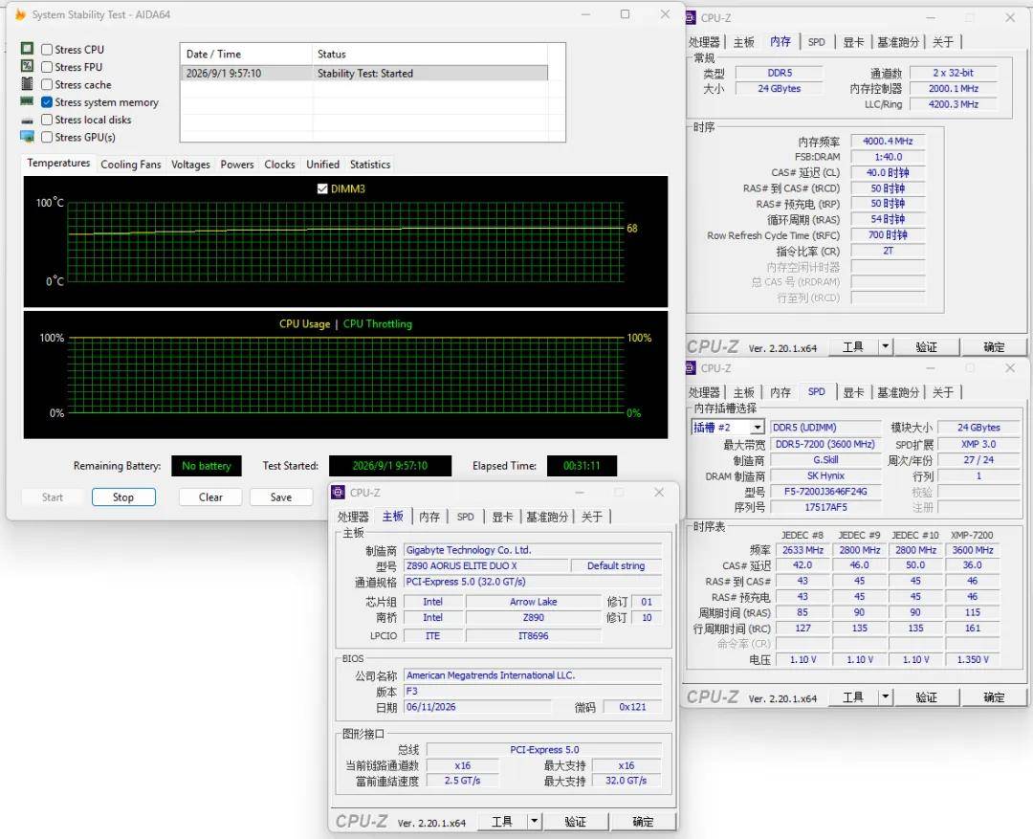Enable the Stress GPU(s) checkbox

tap(47, 137)
